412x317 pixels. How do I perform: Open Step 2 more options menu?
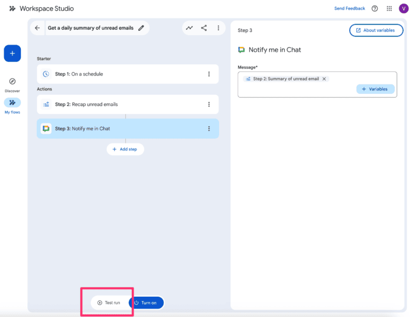click(209, 105)
